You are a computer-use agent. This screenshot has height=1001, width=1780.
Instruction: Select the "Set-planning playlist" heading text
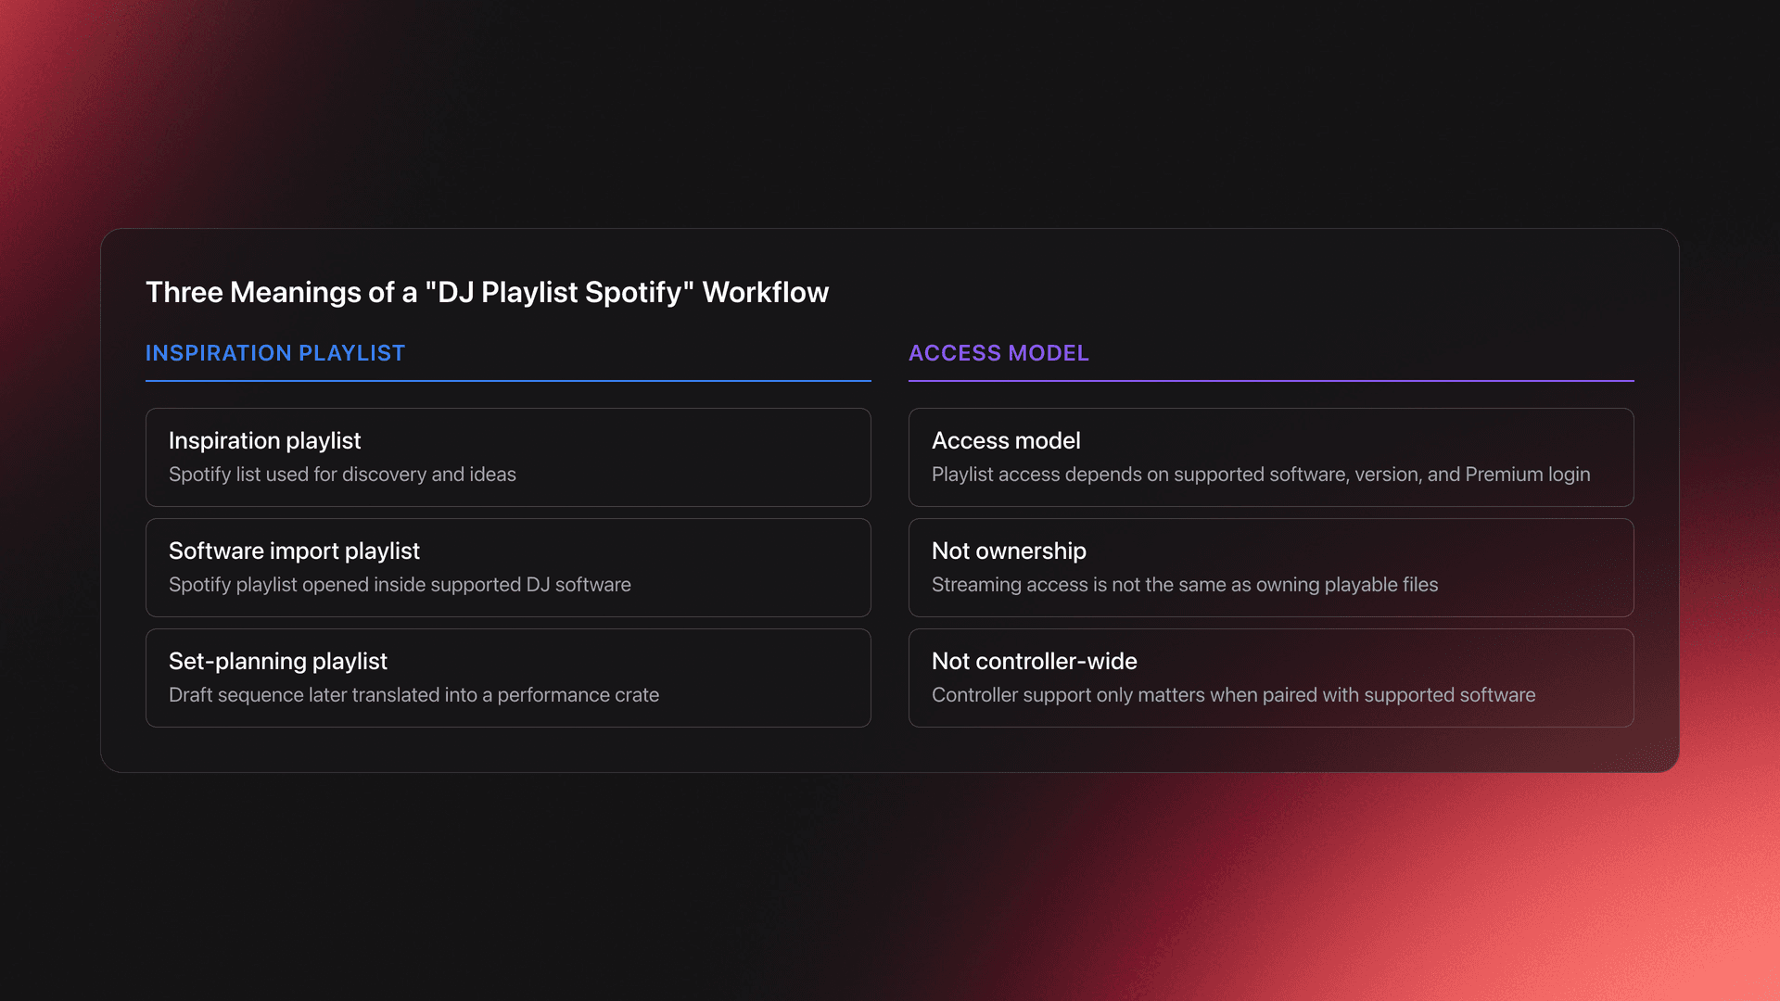(x=277, y=661)
